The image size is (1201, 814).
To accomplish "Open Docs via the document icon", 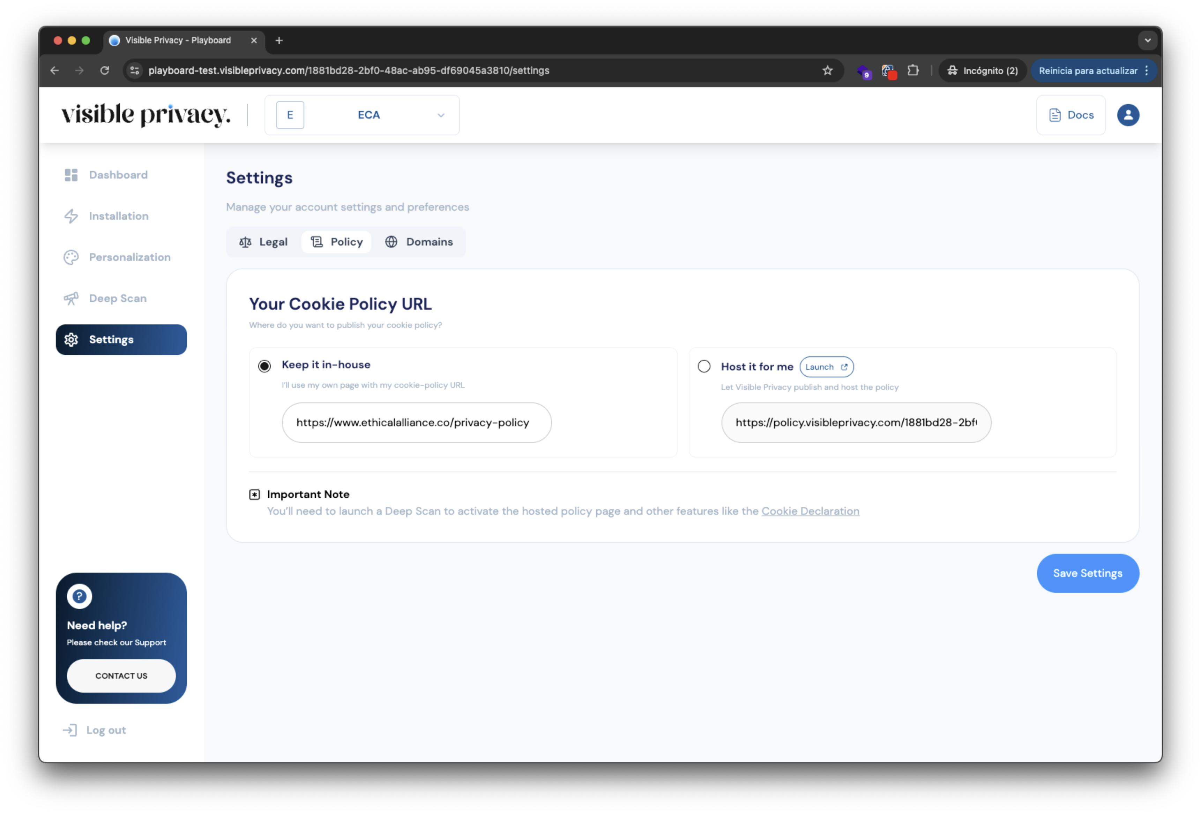I will tap(1055, 115).
